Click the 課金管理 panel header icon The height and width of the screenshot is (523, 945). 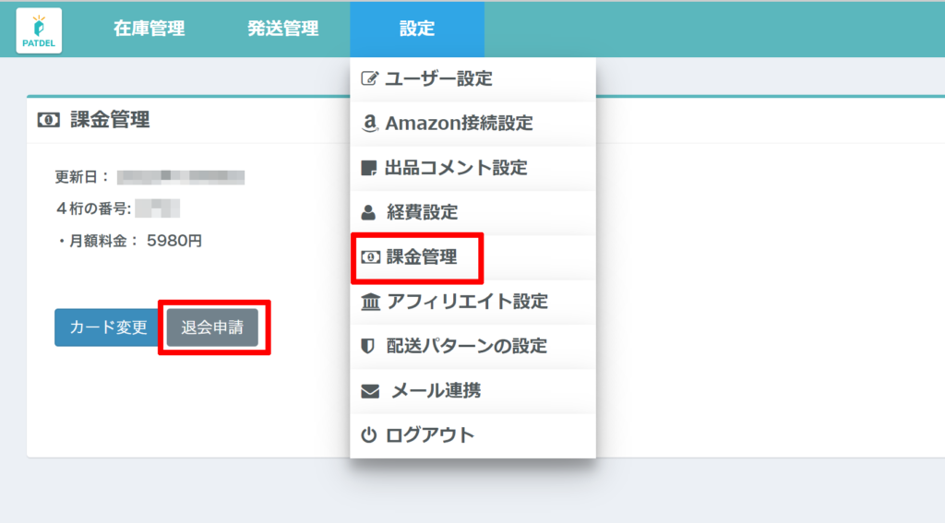48,120
